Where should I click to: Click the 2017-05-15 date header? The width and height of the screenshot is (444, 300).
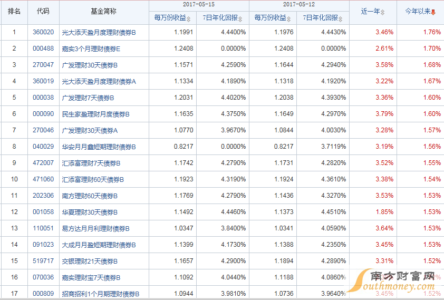tap(199, 5)
